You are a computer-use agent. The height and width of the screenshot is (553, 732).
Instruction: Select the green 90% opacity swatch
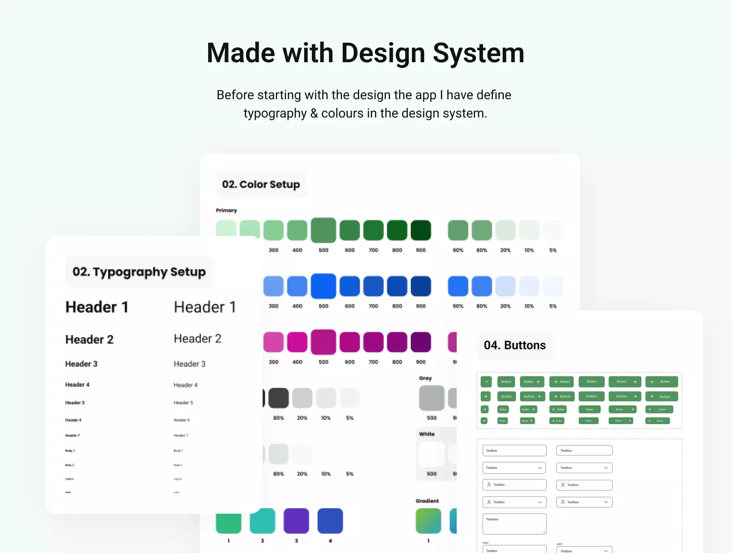(458, 230)
